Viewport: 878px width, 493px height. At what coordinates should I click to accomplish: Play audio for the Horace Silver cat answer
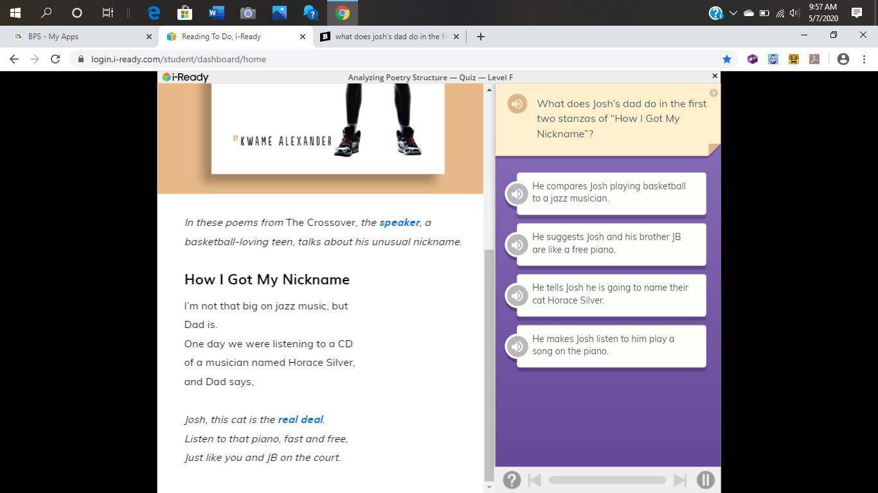click(x=517, y=295)
